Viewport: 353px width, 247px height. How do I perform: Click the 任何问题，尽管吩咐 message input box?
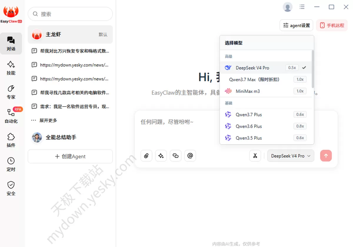coord(236,130)
